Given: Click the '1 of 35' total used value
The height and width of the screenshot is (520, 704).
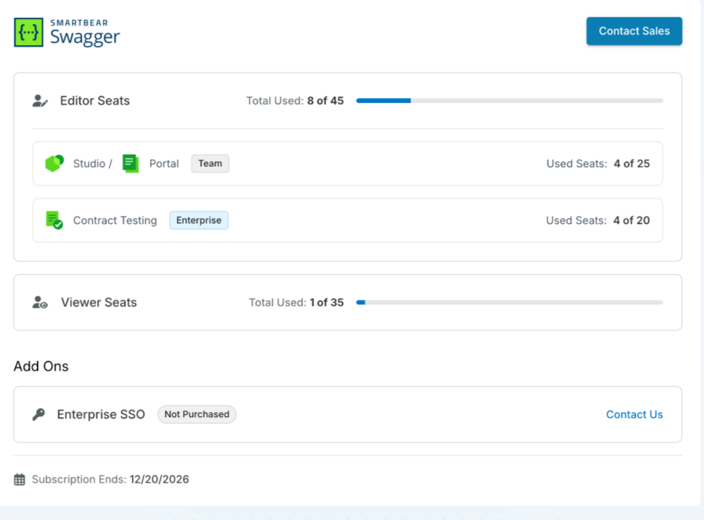Looking at the screenshot, I should [x=327, y=302].
